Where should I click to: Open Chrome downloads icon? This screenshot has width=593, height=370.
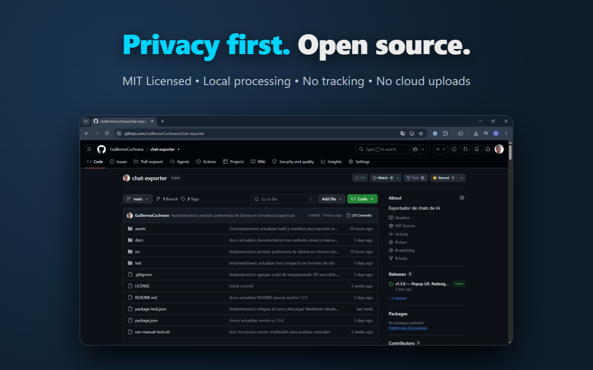click(476, 133)
